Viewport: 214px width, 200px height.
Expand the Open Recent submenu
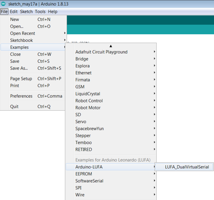click(x=33, y=33)
